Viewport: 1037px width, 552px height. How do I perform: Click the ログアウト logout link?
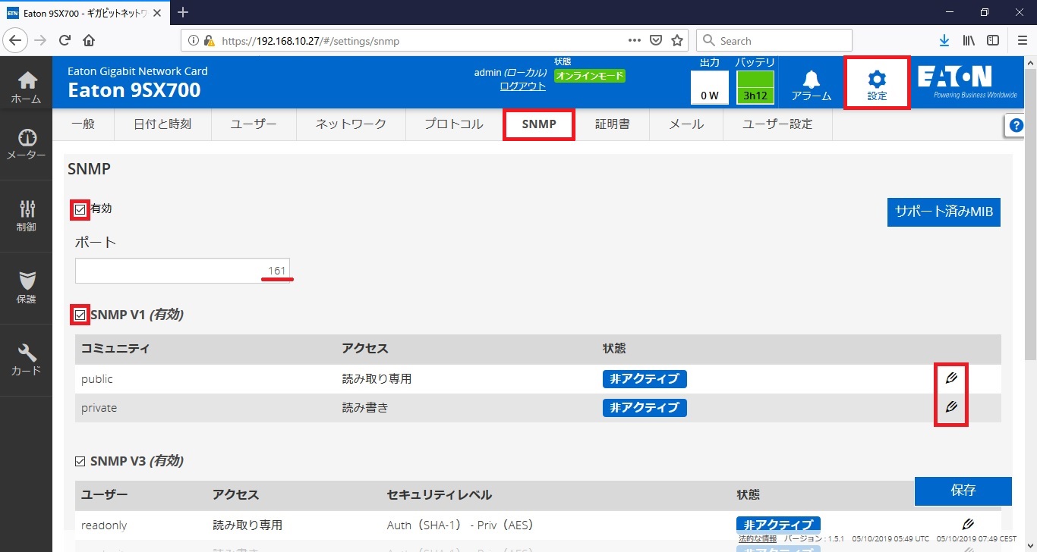(x=522, y=86)
